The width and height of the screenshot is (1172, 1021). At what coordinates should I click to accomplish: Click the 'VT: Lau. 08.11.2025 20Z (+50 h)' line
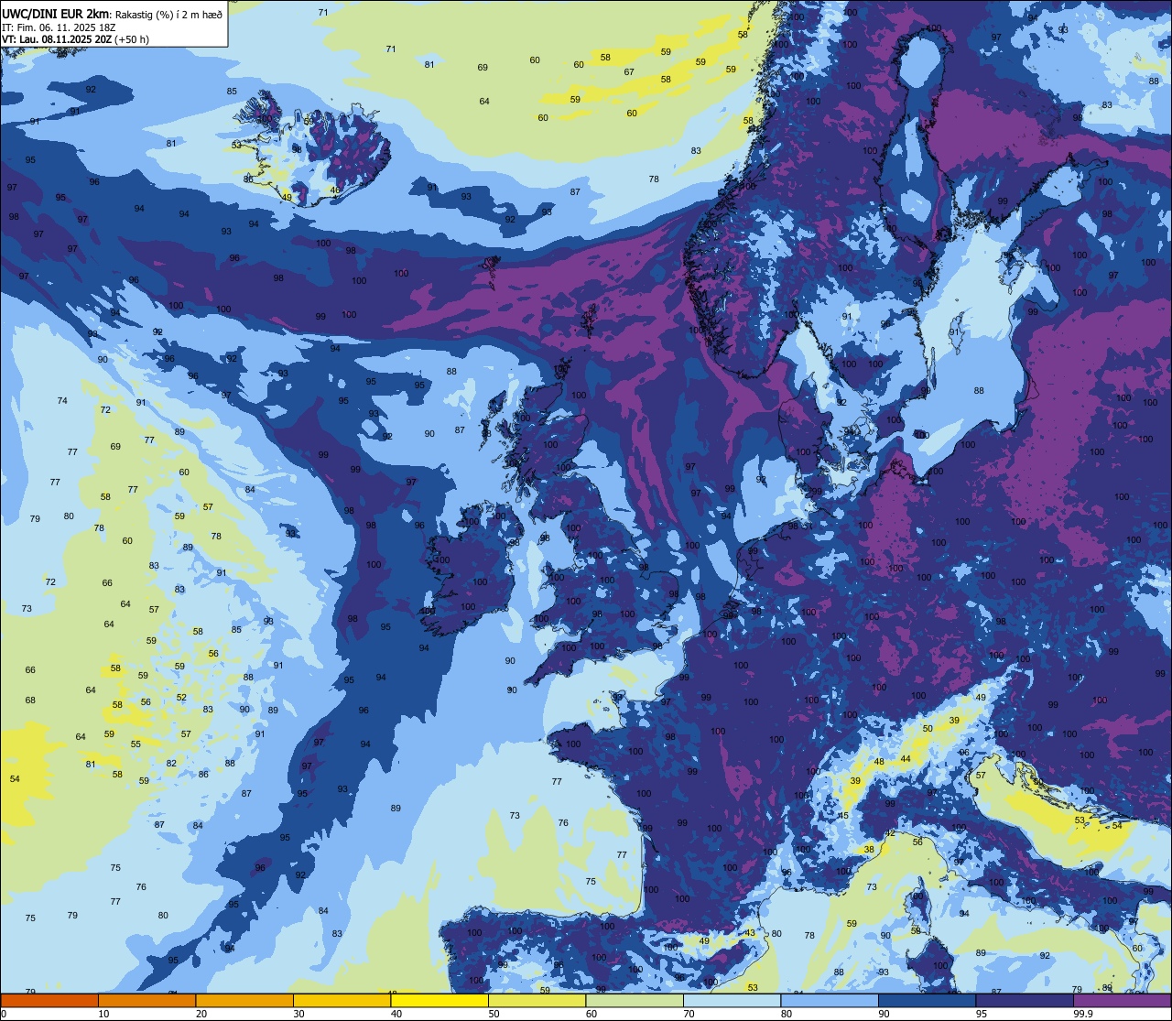point(75,39)
